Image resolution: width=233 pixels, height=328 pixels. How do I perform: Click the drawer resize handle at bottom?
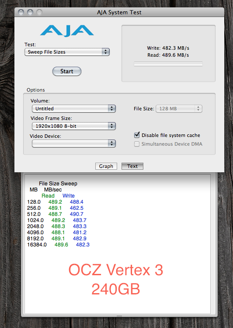coord(119,316)
